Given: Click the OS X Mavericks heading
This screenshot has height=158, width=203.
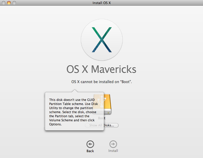Looking at the screenshot, I should tap(101, 69).
